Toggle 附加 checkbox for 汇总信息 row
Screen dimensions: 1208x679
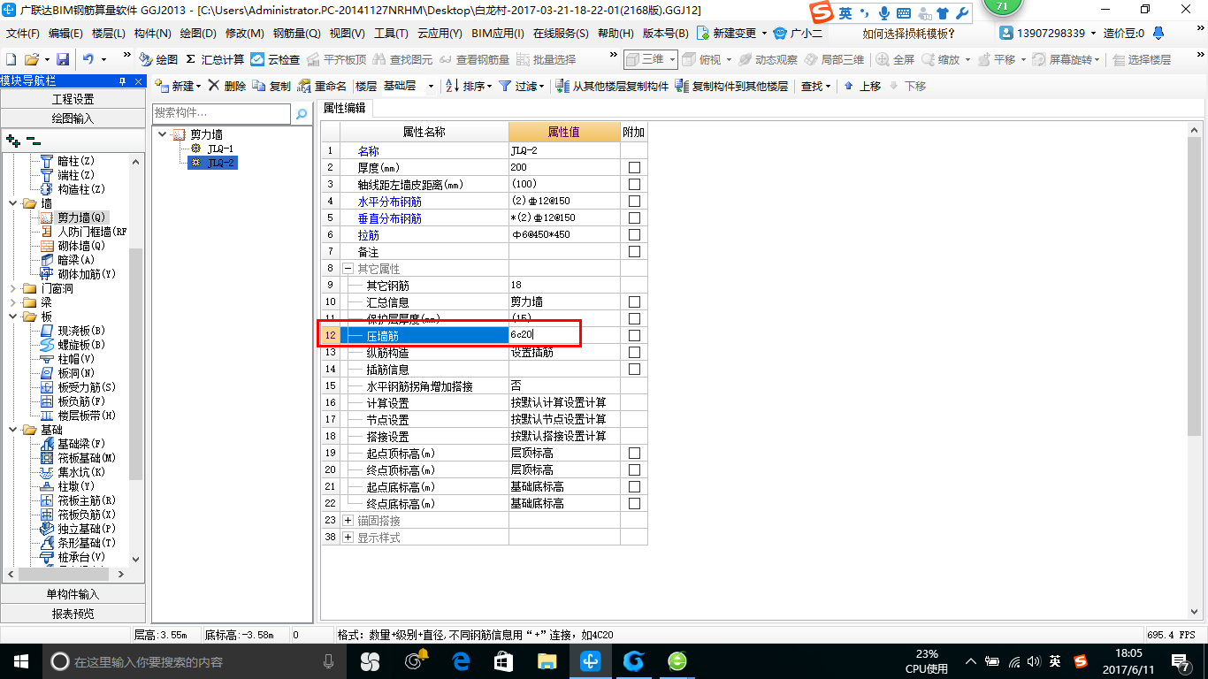(x=634, y=301)
